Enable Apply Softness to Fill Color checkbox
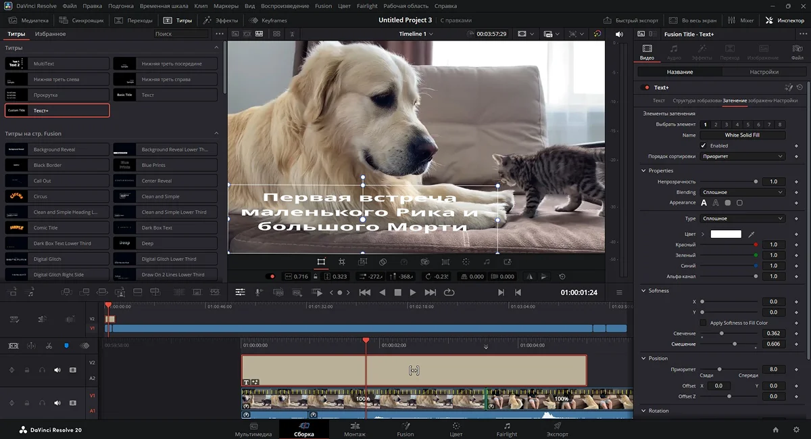The image size is (811, 439). click(703, 323)
